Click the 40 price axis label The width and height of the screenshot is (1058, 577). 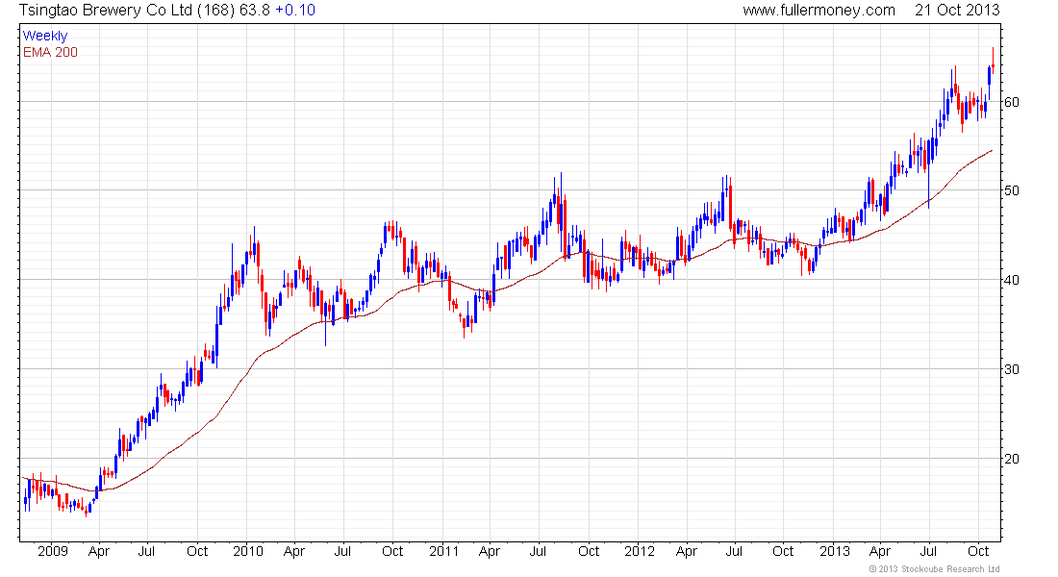click(x=1012, y=280)
